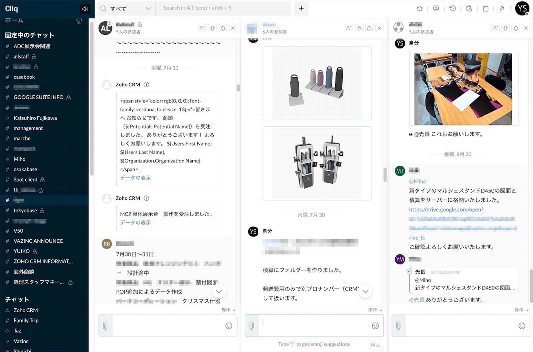Close the middle chat panel
This screenshot has width=533, height=352.
point(379,28)
